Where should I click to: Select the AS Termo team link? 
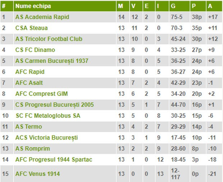28,127
